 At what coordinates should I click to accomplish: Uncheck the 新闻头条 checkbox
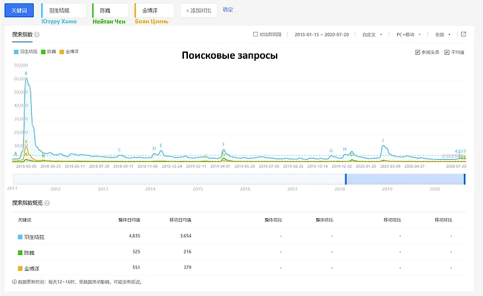pyautogui.click(x=417, y=52)
